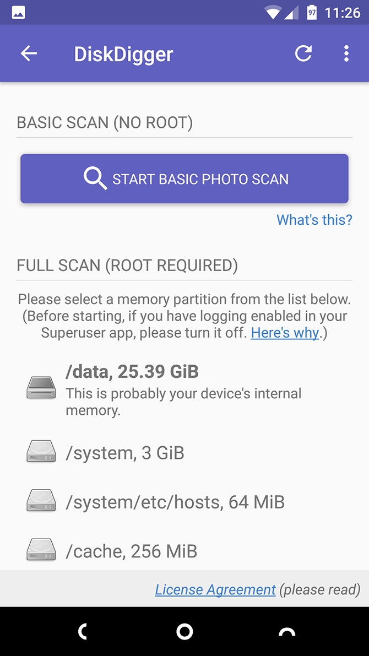369x656 pixels.
Task: Read the License Agreement
Action: [x=215, y=589]
